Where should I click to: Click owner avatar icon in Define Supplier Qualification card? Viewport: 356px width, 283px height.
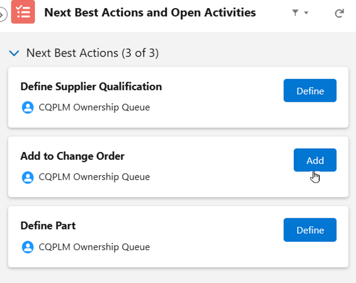pyautogui.click(x=28, y=107)
